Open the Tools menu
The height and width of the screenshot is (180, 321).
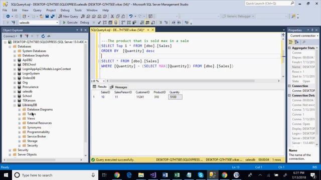click(x=78, y=10)
